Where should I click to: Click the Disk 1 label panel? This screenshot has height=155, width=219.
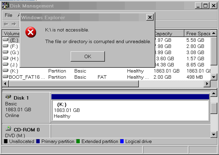click(x=26, y=107)
